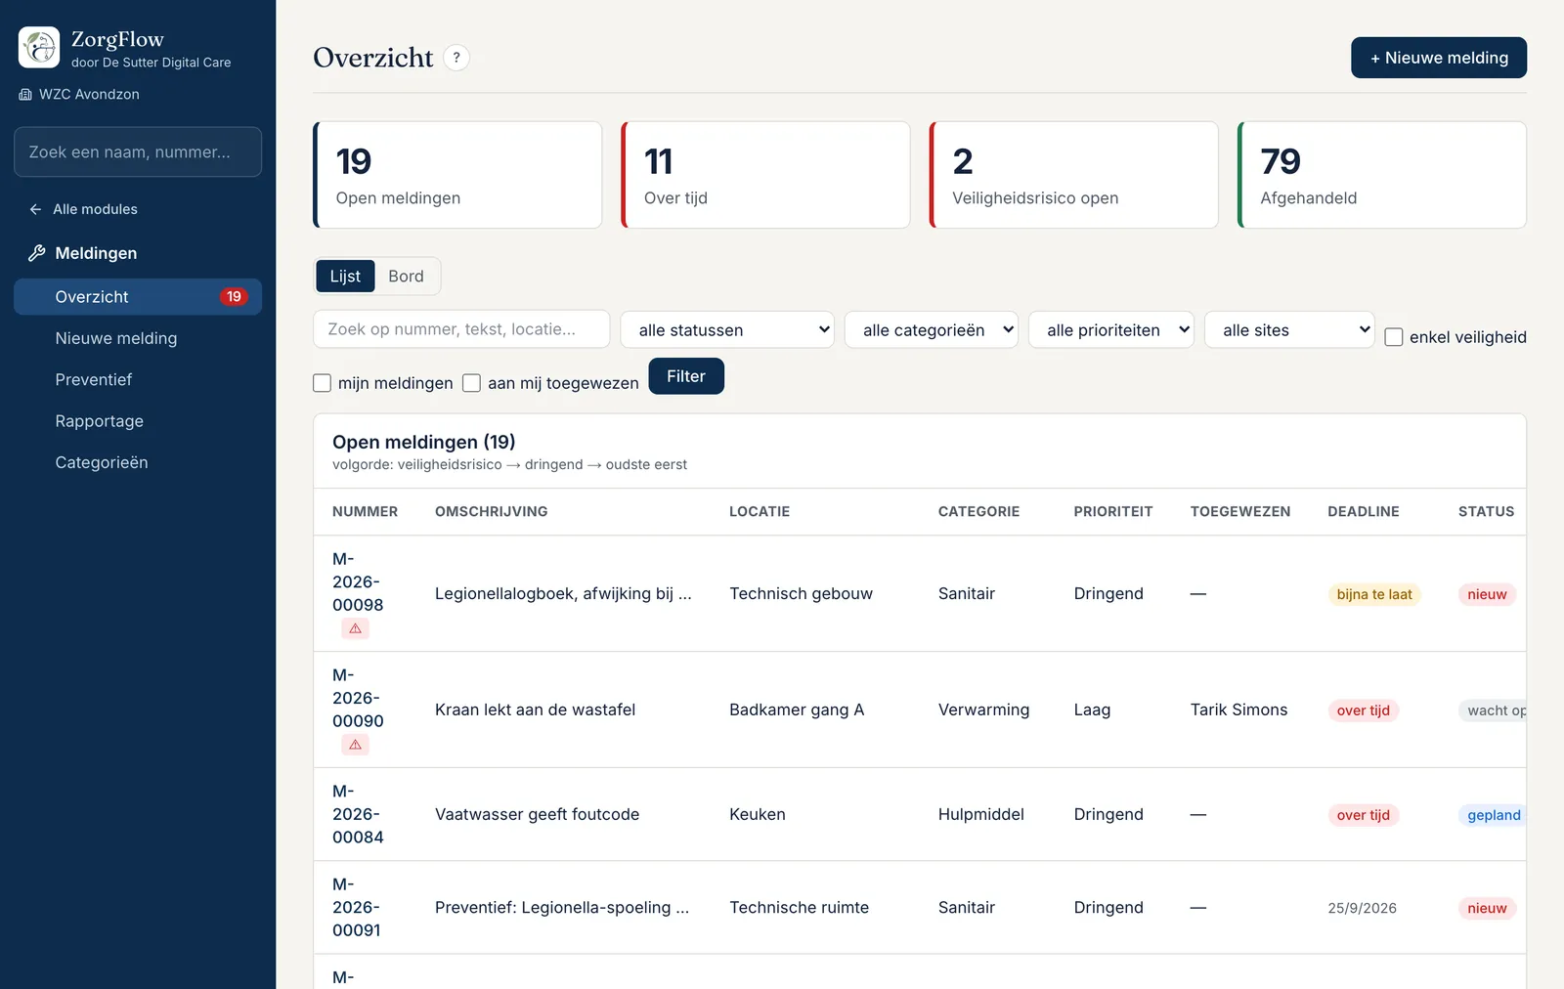
Task: Check the 'aan mij toegewezen' checkbox
Action: pos(471,383)
